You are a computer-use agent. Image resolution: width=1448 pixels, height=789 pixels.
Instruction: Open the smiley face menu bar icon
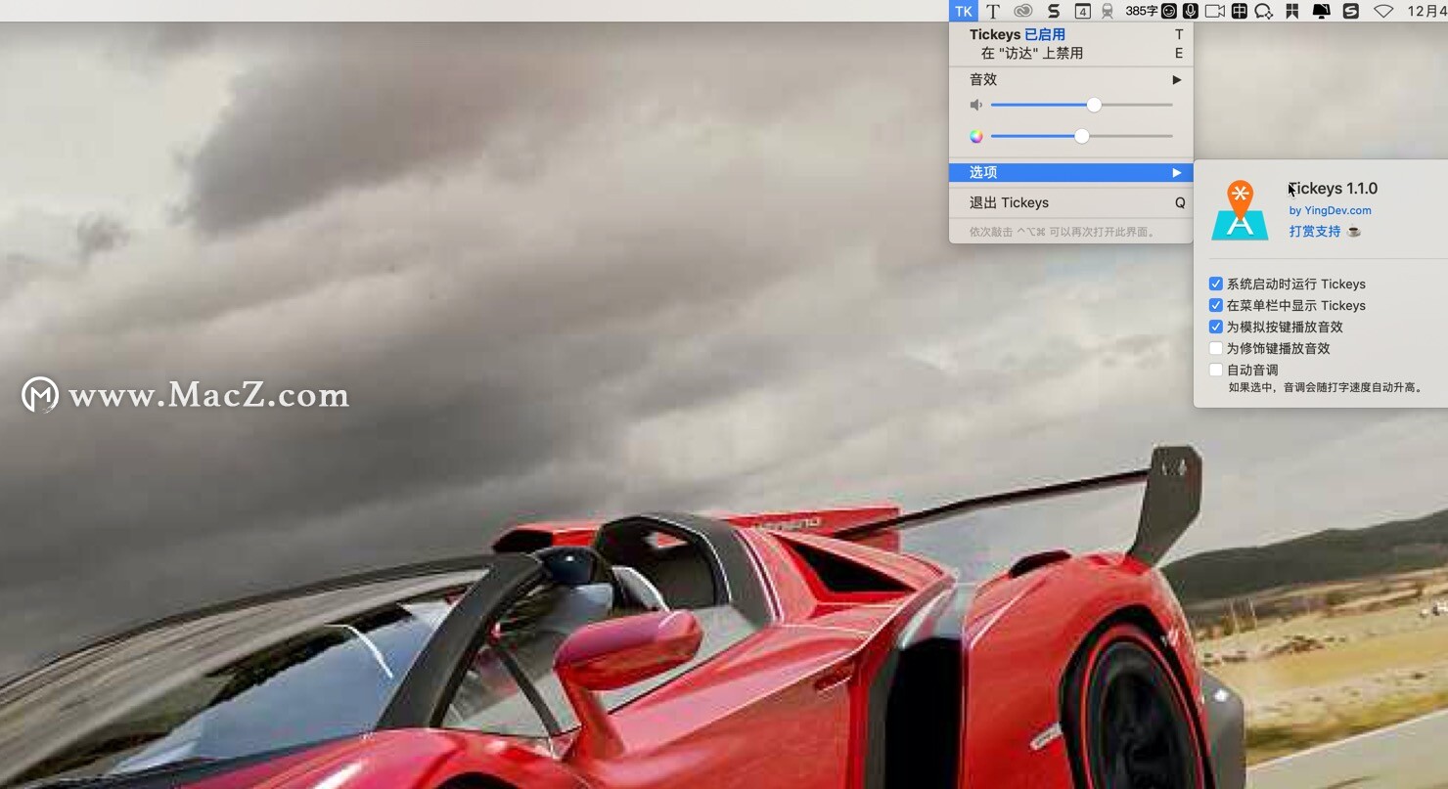point(1169,11)
